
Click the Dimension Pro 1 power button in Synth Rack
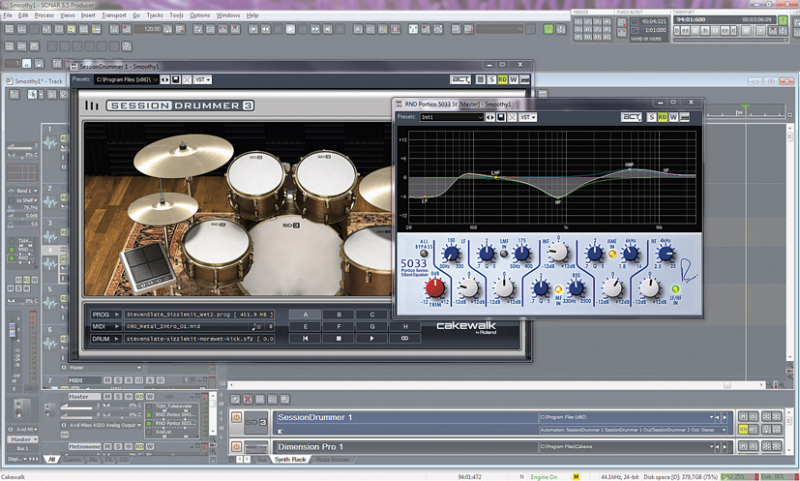[237, 447]
